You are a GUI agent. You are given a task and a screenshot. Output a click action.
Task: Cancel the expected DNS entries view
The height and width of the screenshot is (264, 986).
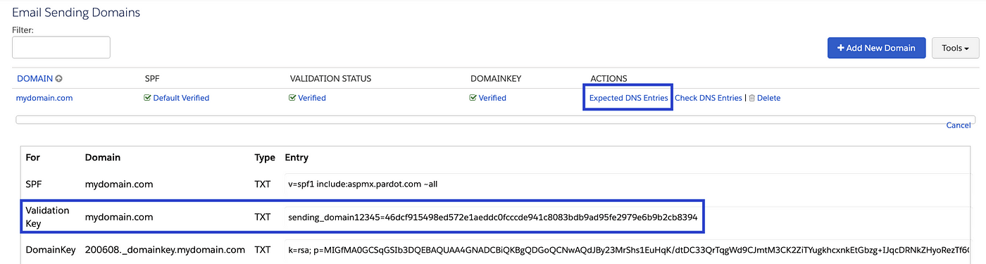959,125
